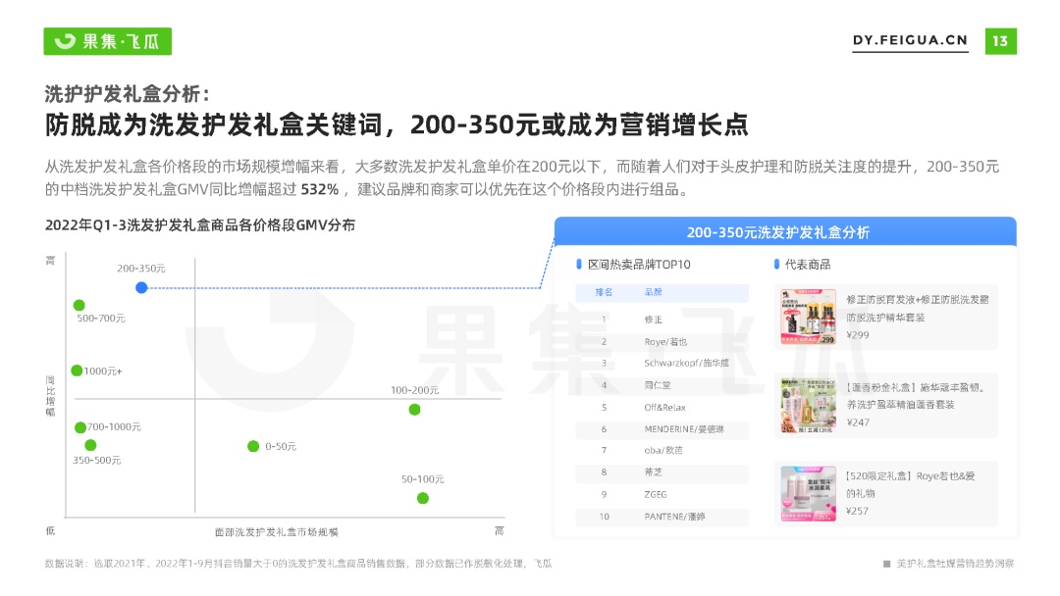Select the Off&Relax brand row
The width and height of the screenshot is (1060, 596).
662,408
